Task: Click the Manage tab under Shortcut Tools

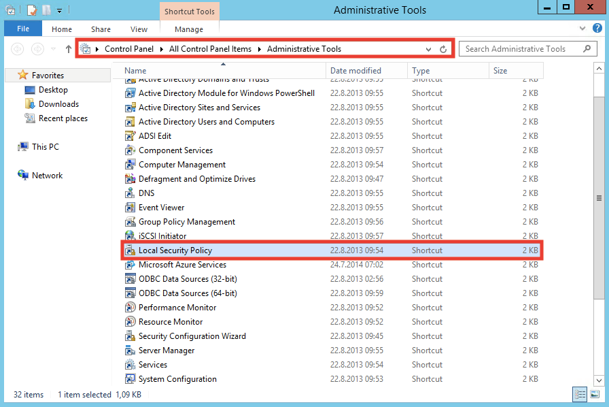Action: [188, 29]
